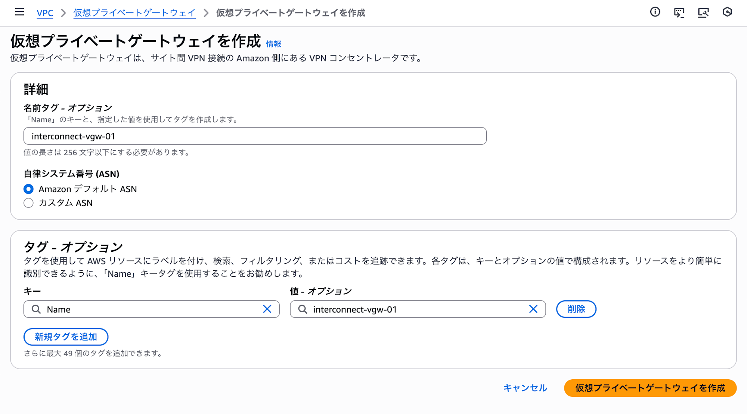The width and height of the screenshot is (747, 414).
Task: Click 仮想プライベートゲートウェイを作成 to create the gateway
Action: tap(650, 388)
